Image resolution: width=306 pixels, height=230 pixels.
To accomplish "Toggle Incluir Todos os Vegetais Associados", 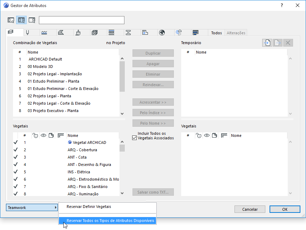I will pos(134,138).
